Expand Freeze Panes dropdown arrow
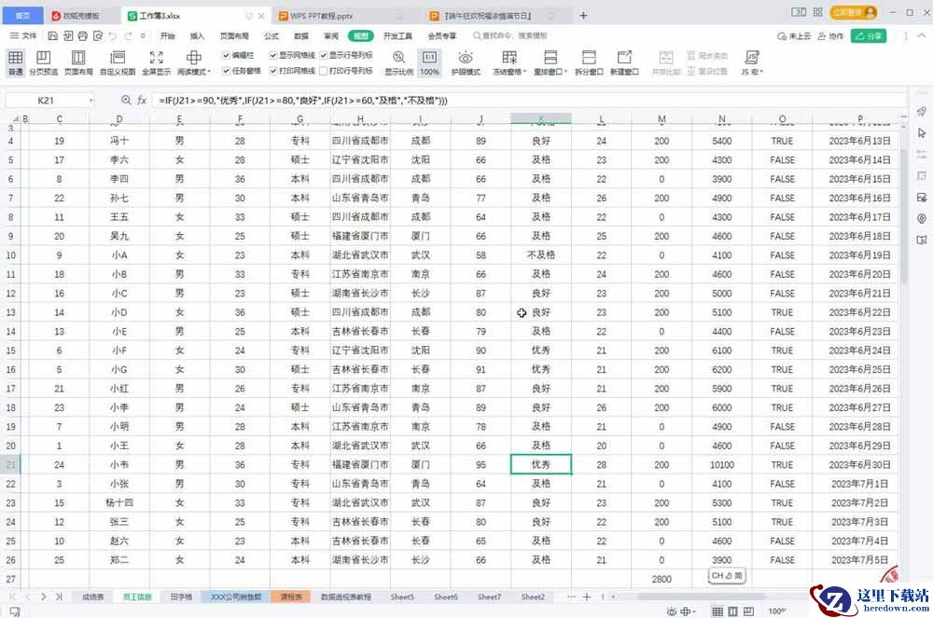933x618 pixels. pos(524,72)
